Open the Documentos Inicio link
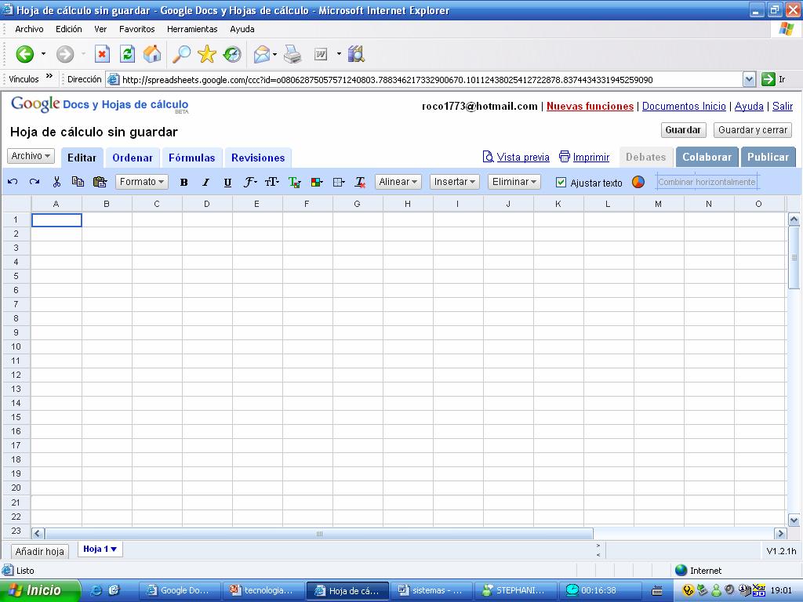Screen dimensions: 803x602 pyautogui.click(x=684, y=107)
